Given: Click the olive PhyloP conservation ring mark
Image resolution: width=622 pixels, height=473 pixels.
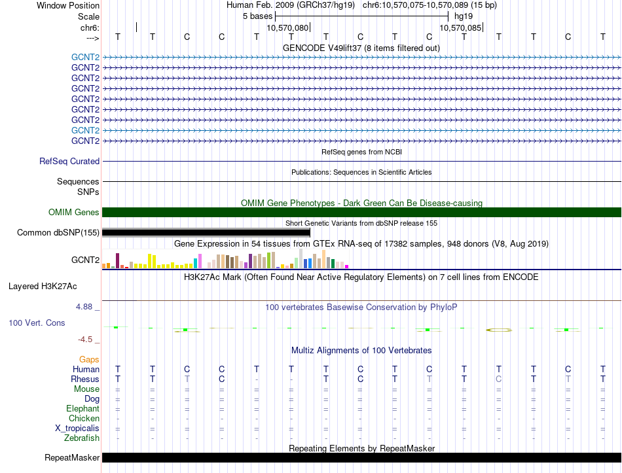Looking at the screenshot, I should coord(499,330).
